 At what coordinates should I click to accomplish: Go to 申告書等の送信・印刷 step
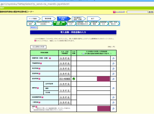79,19
